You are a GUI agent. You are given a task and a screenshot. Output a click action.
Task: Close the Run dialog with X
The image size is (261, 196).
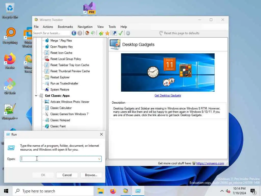(x=101, y=134)
